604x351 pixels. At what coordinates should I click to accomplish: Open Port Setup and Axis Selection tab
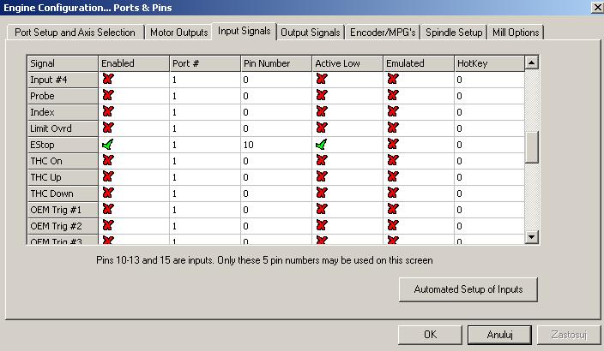tap(75, 33)
